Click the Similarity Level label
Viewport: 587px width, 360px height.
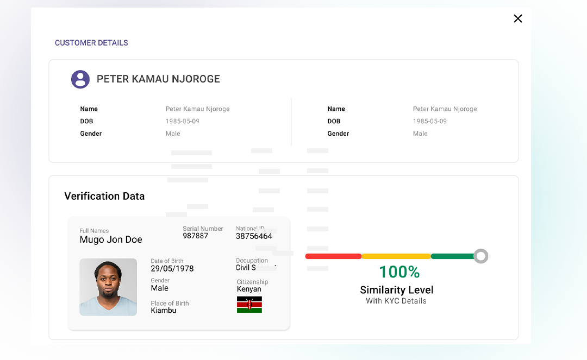point(396,290)
